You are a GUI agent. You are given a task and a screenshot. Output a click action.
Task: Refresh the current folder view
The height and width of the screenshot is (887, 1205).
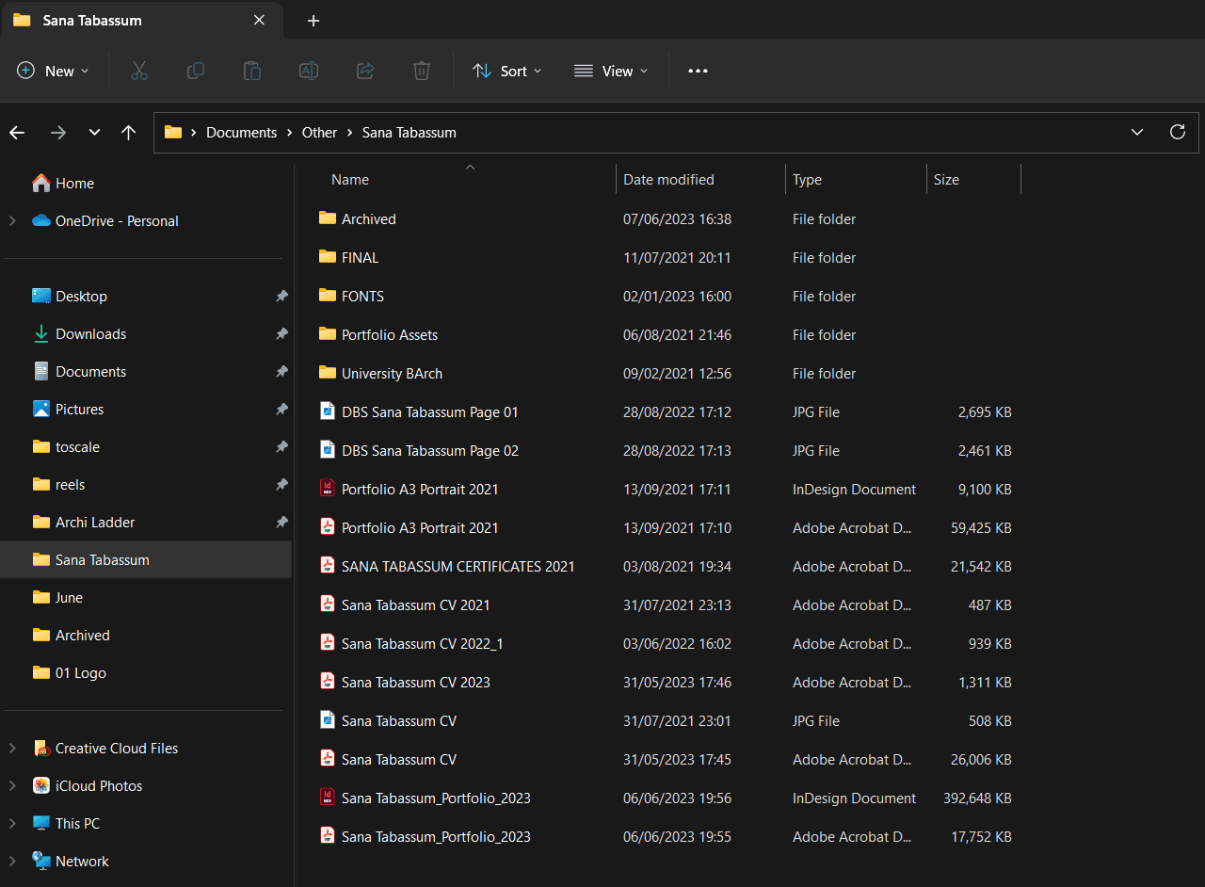click(x=1177, y=132)
